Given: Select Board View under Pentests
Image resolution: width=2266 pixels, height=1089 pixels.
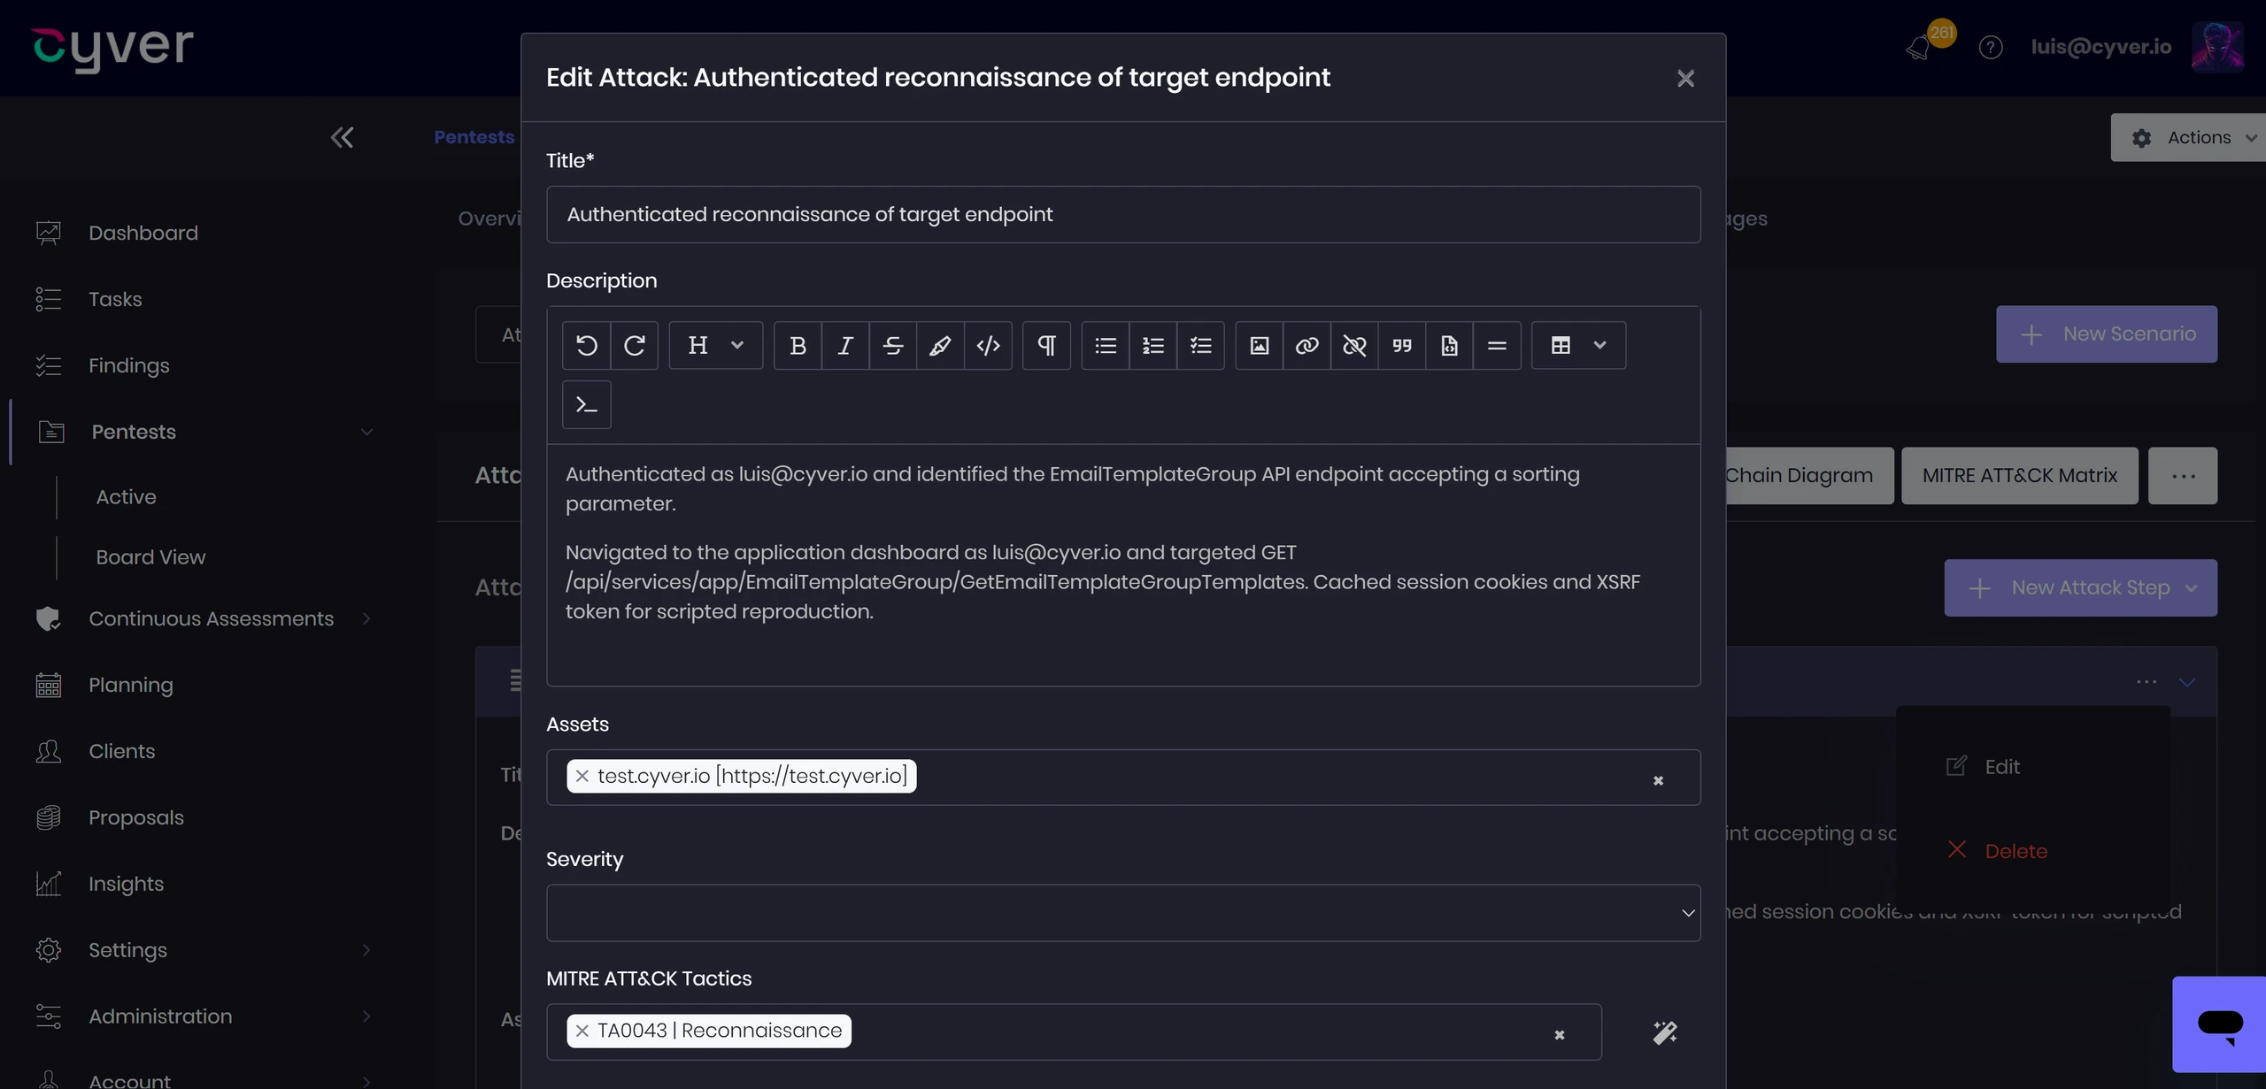Looking at the screenshot, I should point(150,557).
